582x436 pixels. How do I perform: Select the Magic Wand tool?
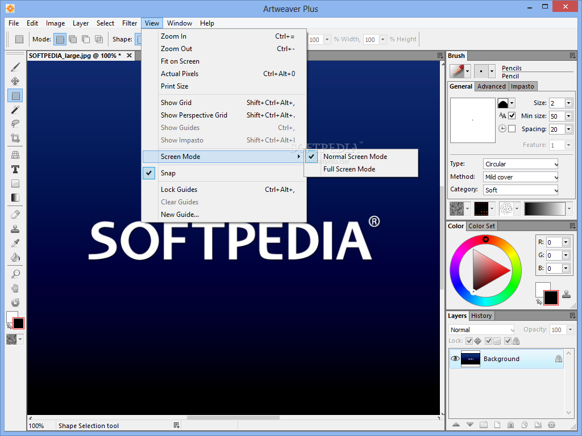point(15,110)
